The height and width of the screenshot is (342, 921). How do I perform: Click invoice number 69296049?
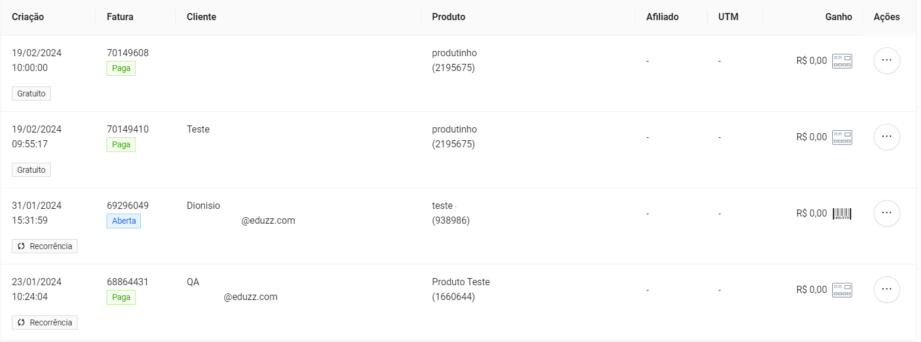point(128,206)
